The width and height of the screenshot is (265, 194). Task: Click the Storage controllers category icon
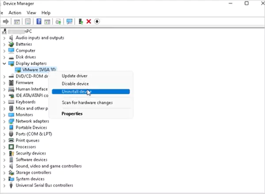[11, 172]
